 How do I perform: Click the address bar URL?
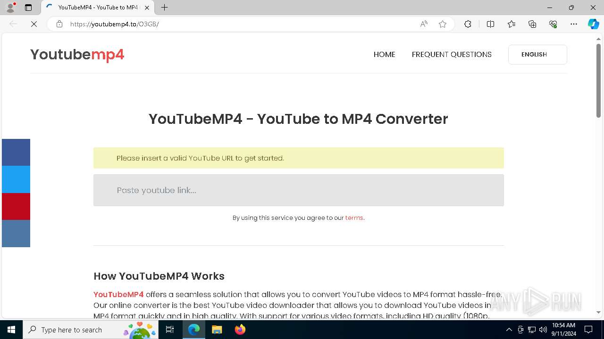115,24
